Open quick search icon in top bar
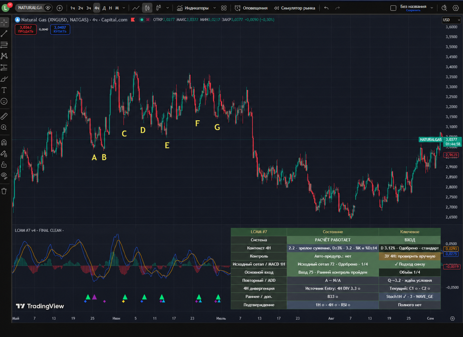This screenshot has width=463, height=337. 444,8
